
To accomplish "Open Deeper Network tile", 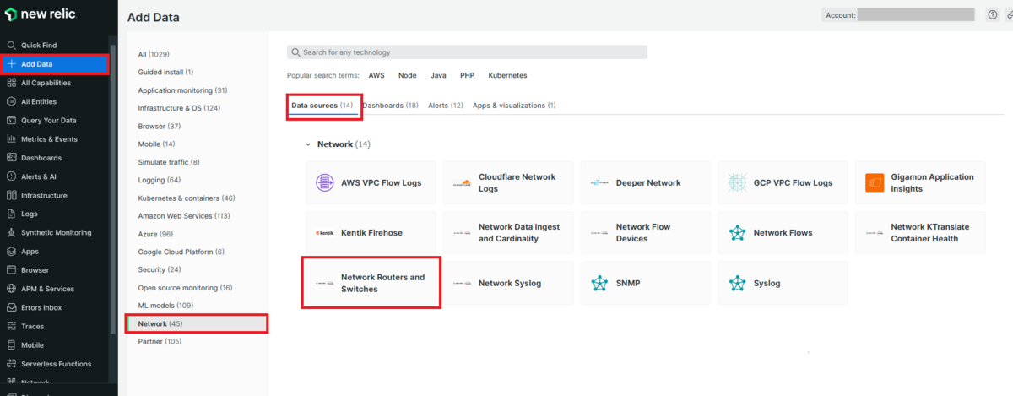I will pos(646,182).
